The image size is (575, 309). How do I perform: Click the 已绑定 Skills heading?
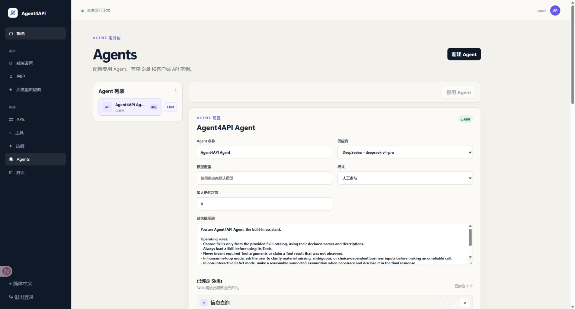[209, 281]
